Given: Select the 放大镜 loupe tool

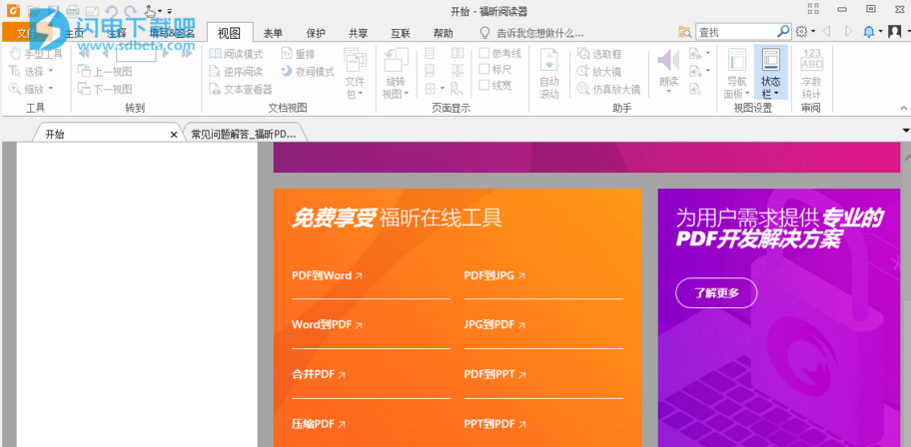Looking at the screenshot, I should tap(599, 72).
